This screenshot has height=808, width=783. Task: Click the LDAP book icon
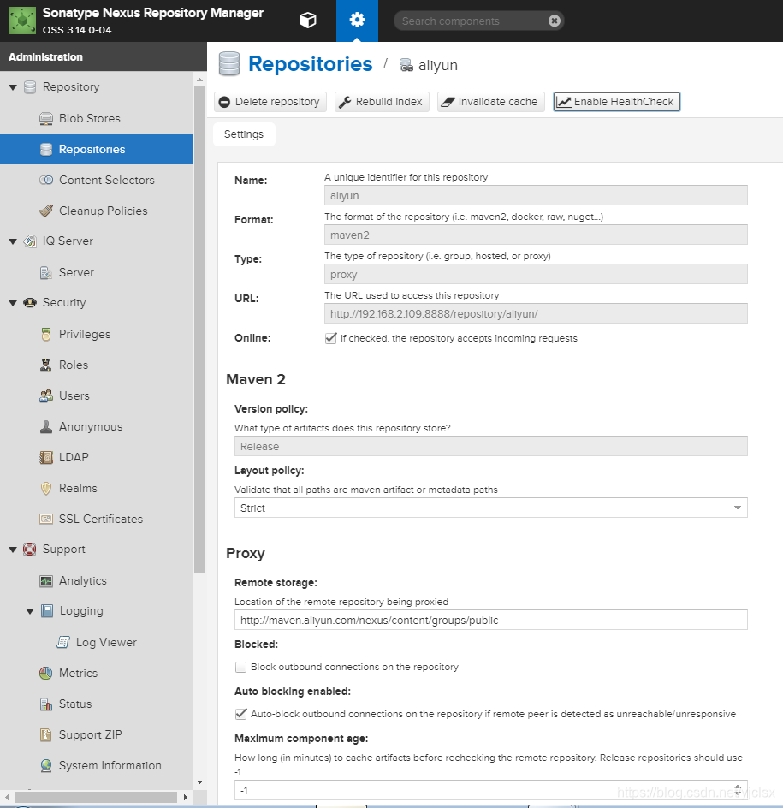point(46,457)
